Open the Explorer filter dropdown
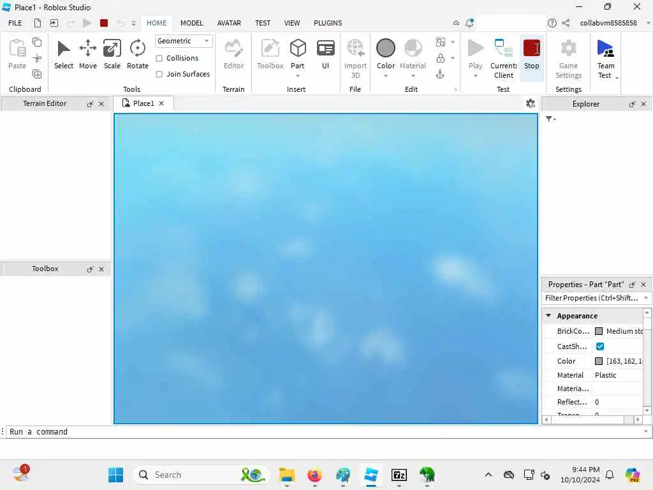 [550, 119]
